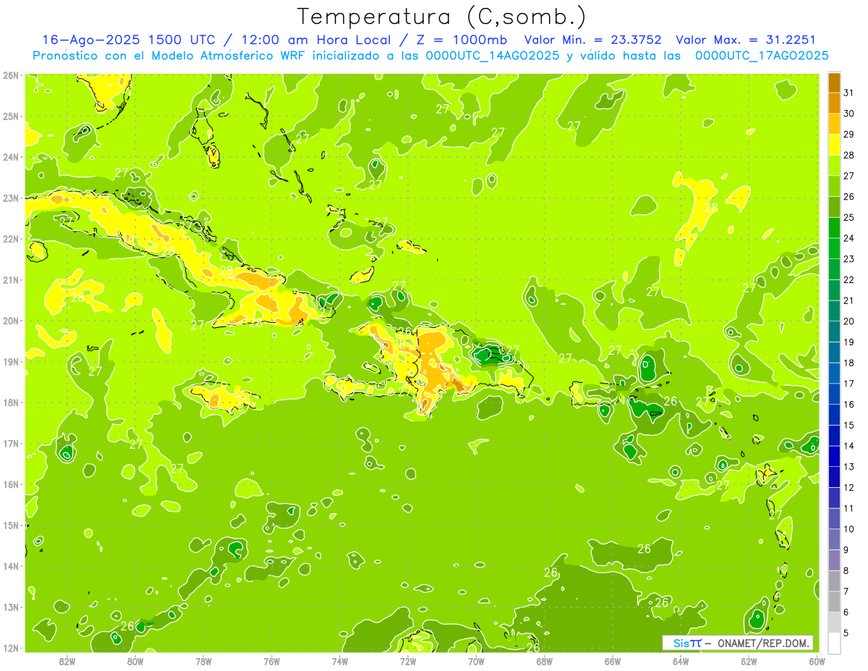Click the initialization time '0000UTC_14AGO2025'
The image size is (868, 671).
click(x=492, y=56)
